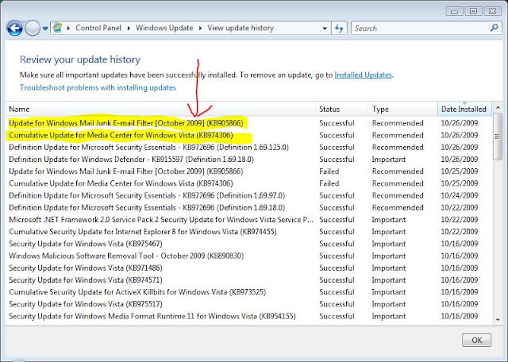Select Security Update for Windows Vista KB974571

coord(248,279)
